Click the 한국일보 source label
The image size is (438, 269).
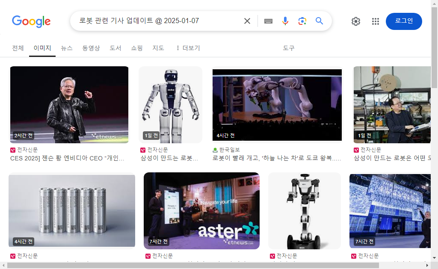[230, 150]
